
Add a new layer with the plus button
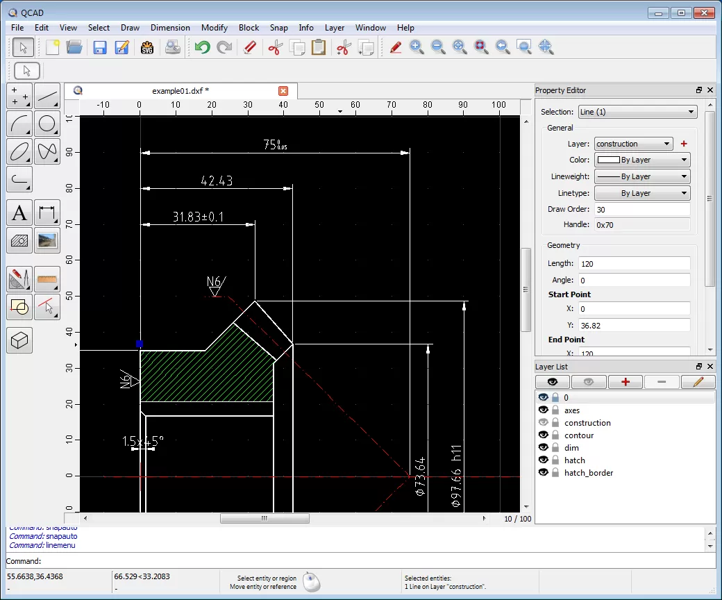625,381
